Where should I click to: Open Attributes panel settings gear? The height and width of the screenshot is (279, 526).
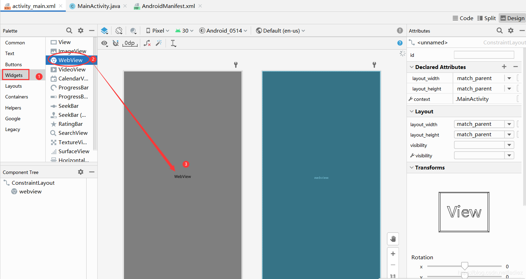click(511, 30)
